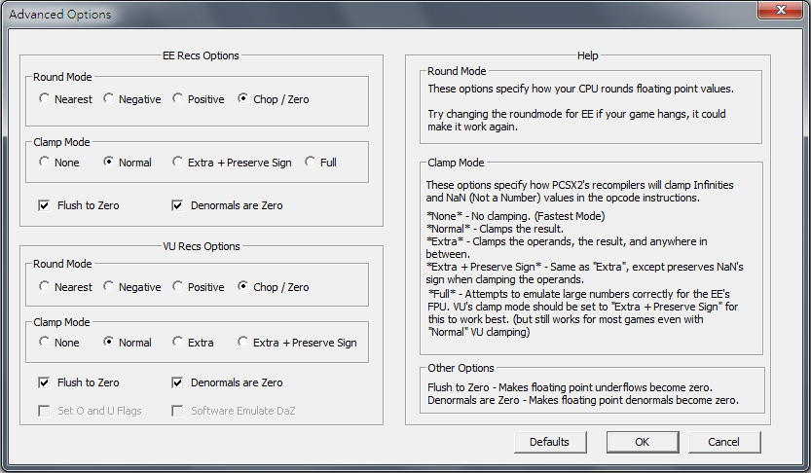Viewport: 811px width, 473px height.
Task: Select Nearest round mode for VU Recs
Action: click(x=45, y=287)
